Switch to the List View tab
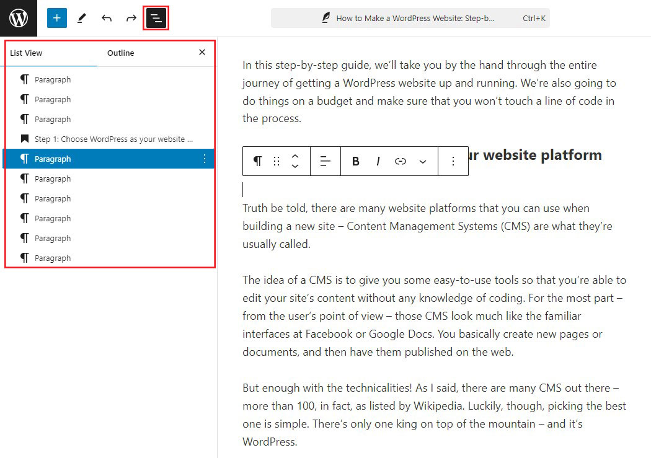Viewport: 651px width, 458px height. tap(26, 53)
